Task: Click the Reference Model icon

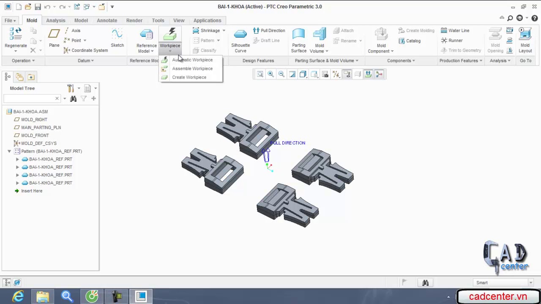Action: click(x=146, y=35)
